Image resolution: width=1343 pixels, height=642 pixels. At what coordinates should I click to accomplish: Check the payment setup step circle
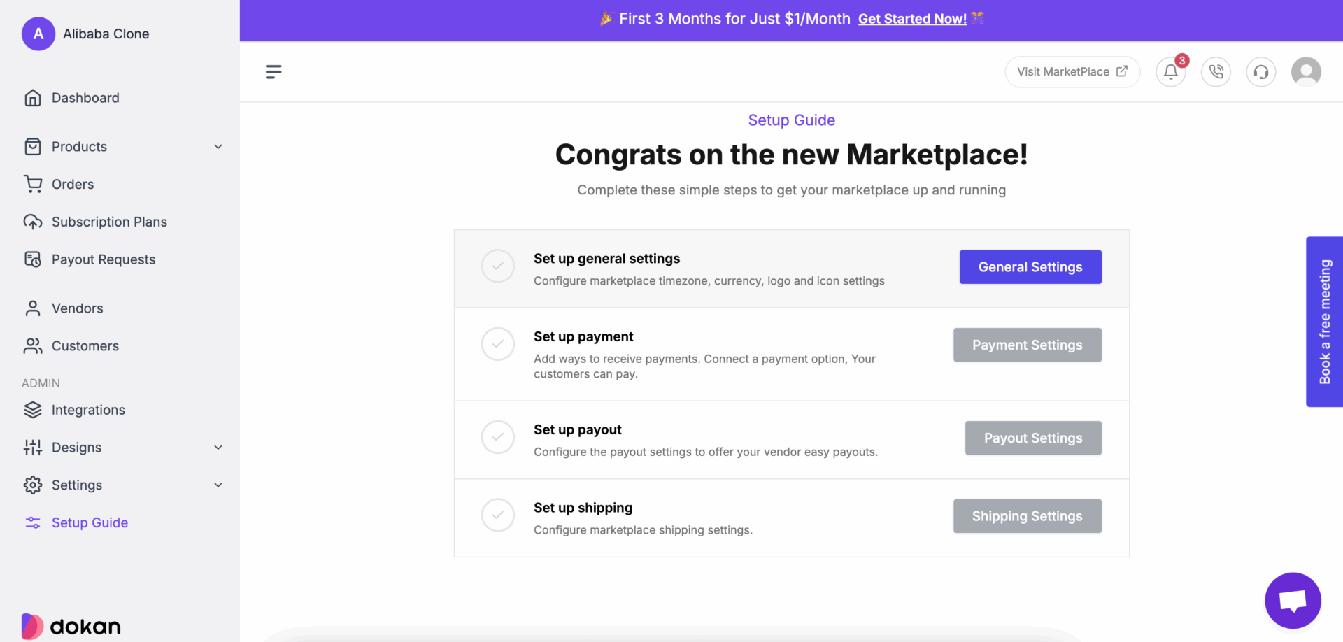(x=498, y=344)
